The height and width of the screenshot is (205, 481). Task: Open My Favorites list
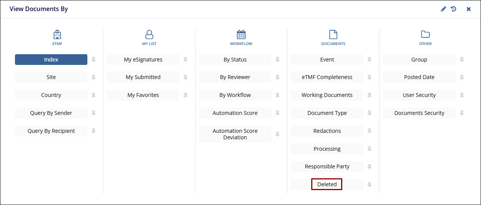(143, 95)
